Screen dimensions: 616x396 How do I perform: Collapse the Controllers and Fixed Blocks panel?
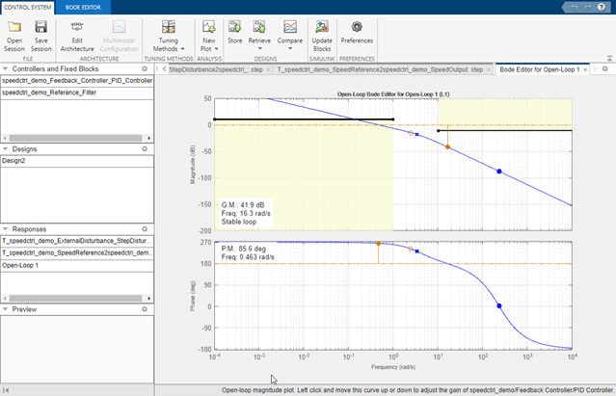6,69
